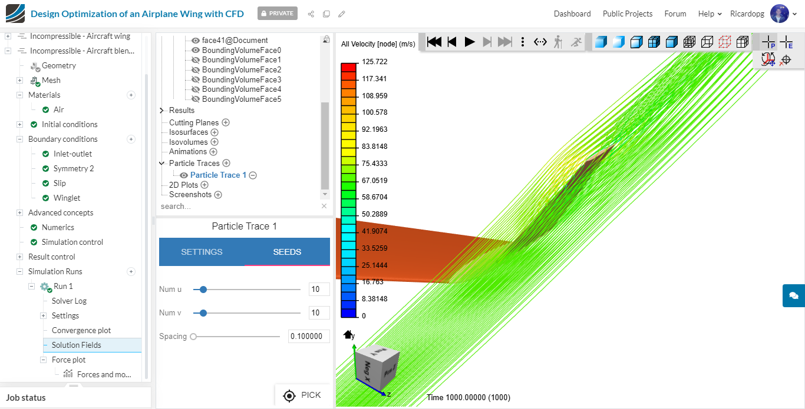Collapse the Particle Traces section
Screen dimensions: 805x409
[162, 164]
